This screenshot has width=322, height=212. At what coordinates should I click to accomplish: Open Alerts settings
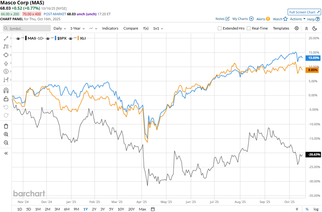[x=263, y=19]
